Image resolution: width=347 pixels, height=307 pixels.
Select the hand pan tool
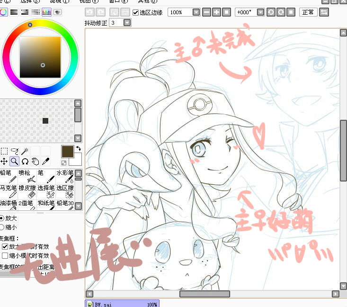35,162
